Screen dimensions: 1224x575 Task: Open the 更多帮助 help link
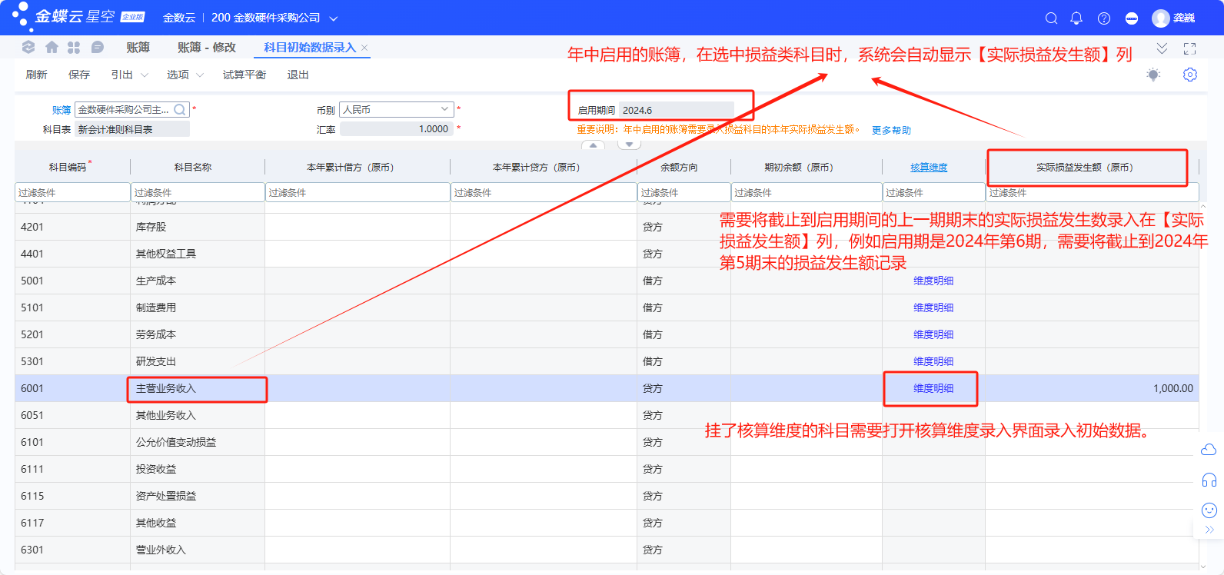[x=891, y=130]
